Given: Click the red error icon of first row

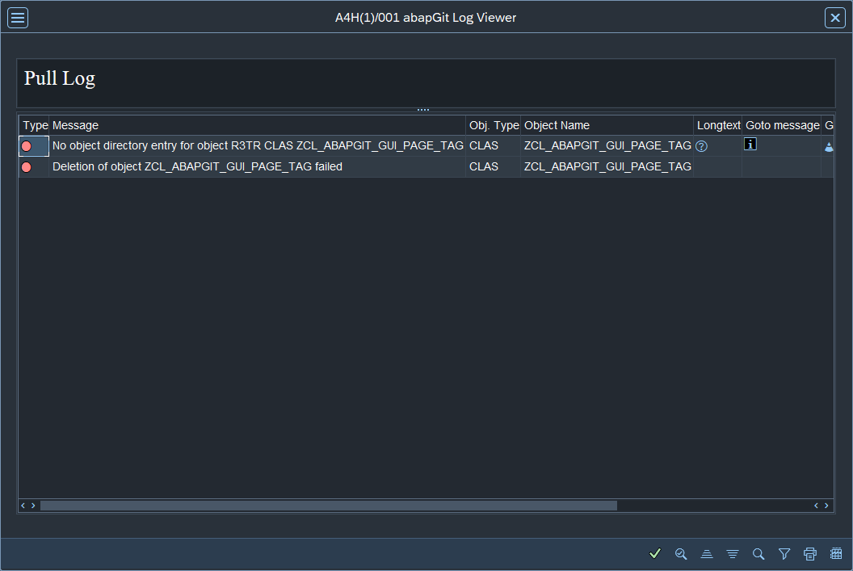Looking at the screenshot, I should [26, 146].
